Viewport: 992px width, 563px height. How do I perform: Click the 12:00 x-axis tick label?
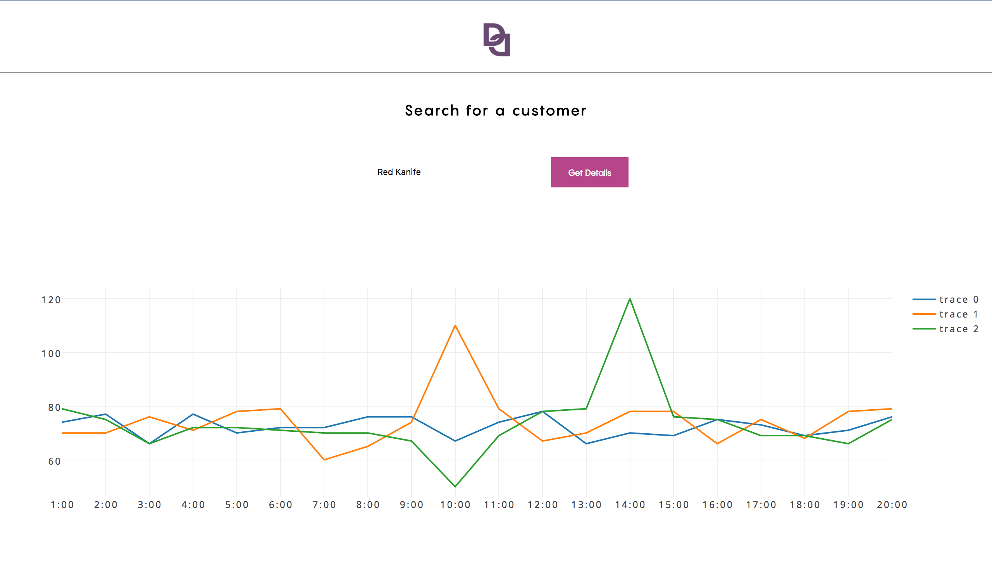(542, 505)
